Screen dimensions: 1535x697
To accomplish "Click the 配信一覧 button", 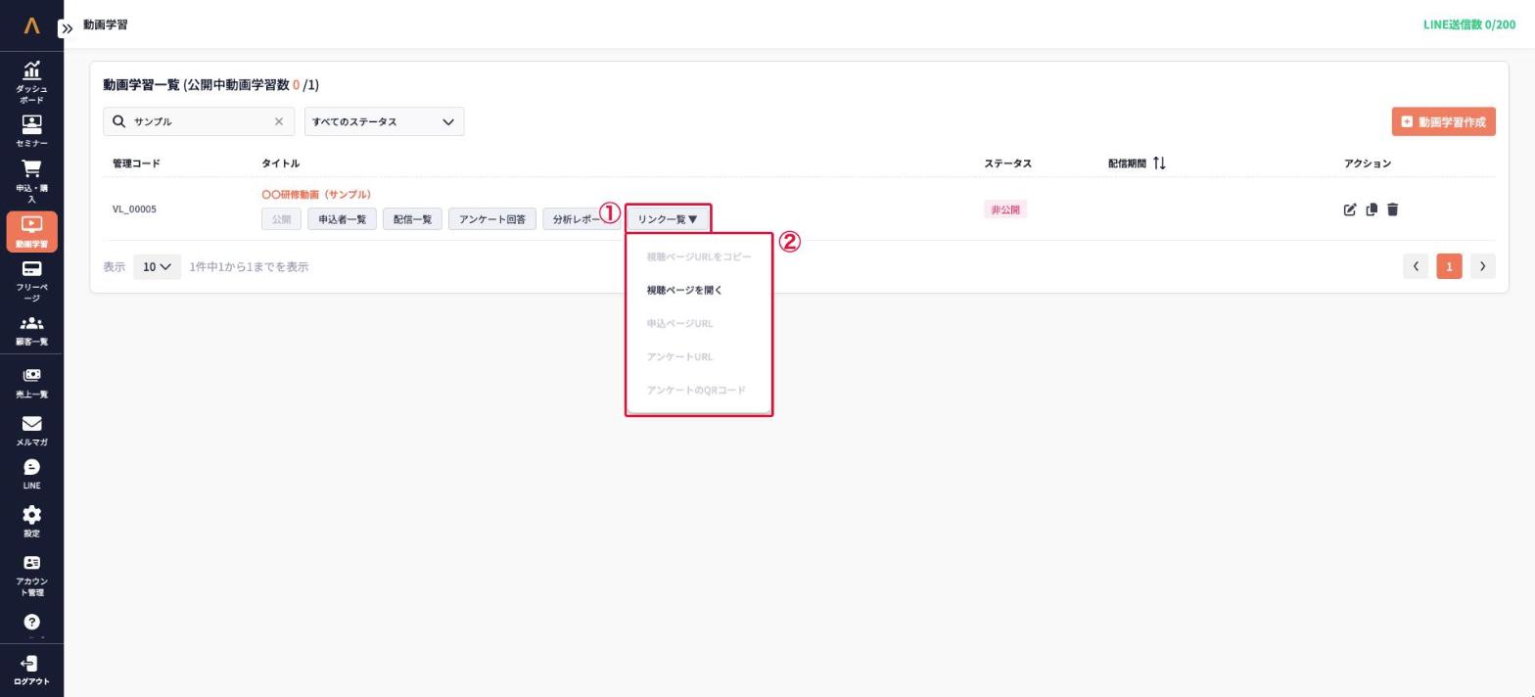I will (x=412, y=219).
